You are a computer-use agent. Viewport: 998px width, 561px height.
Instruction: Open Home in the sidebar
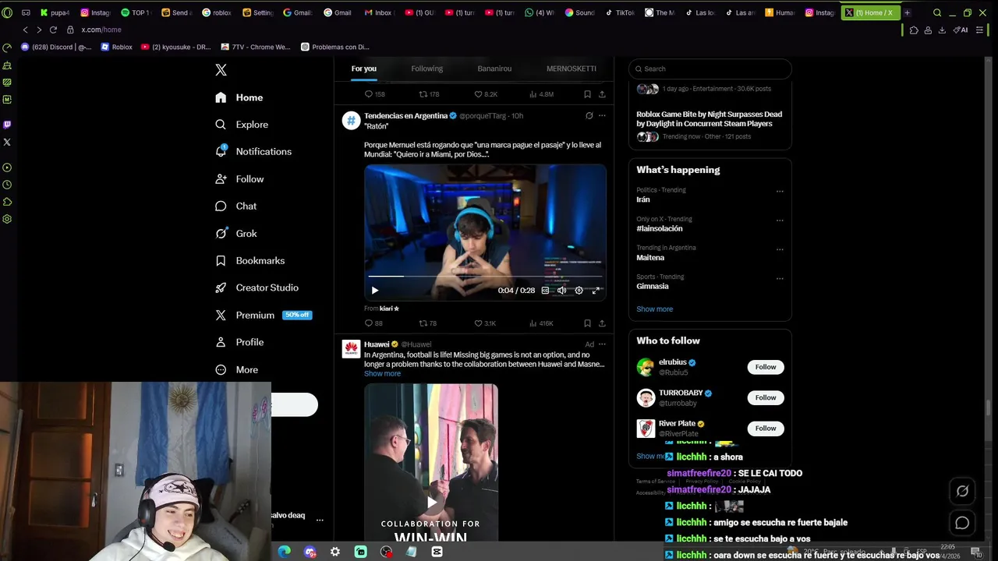tap(239, 97)
